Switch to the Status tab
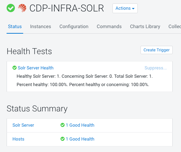 click(15, 26)
